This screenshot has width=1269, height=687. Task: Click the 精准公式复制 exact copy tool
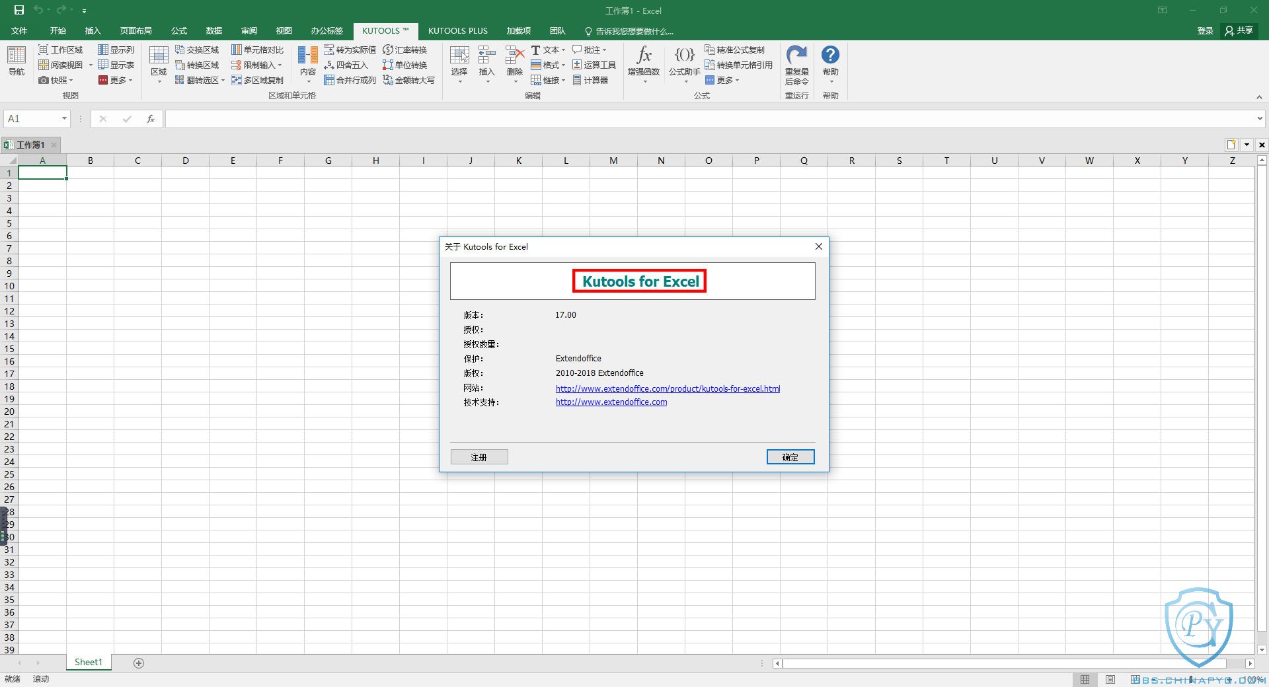tap(734, 50)
